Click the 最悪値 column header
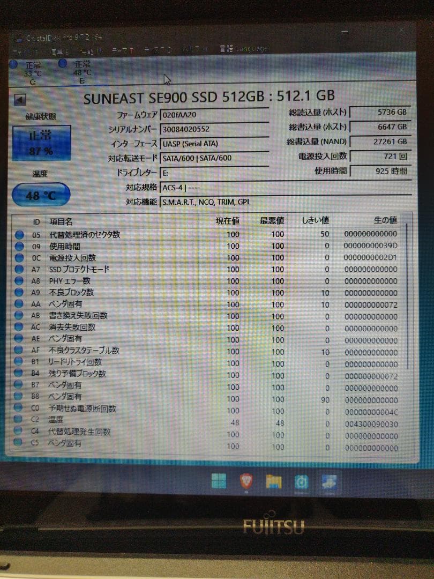The width and height of the screenshot is (434, 579). 272,220
